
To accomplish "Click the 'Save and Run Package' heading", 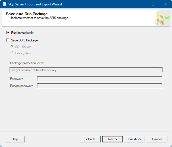I will (x=27, y=14).
